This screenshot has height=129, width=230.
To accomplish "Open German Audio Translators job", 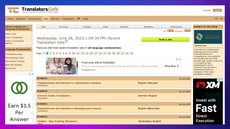I will 54,96.
